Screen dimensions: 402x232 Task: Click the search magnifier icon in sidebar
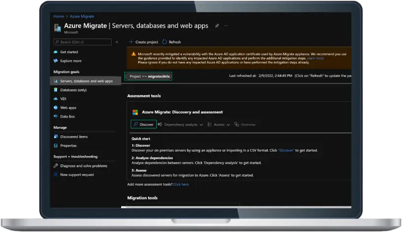57,42
